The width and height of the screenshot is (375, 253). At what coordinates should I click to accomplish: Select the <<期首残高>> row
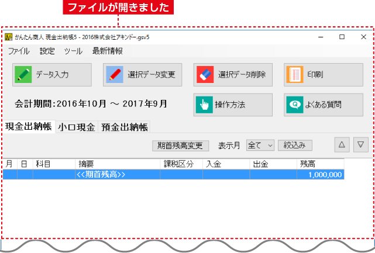tap(173, 174)
